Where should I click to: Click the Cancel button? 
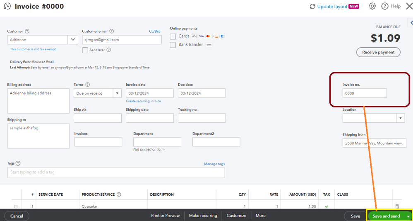[17, 216]
